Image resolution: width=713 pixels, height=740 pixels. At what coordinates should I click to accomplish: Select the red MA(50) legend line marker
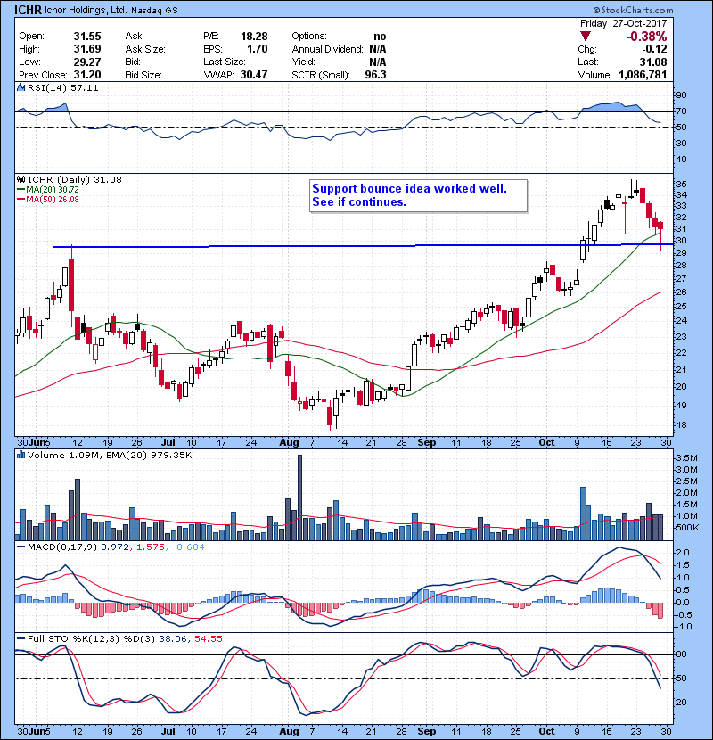pyautogui.click(x=20, y=199)
